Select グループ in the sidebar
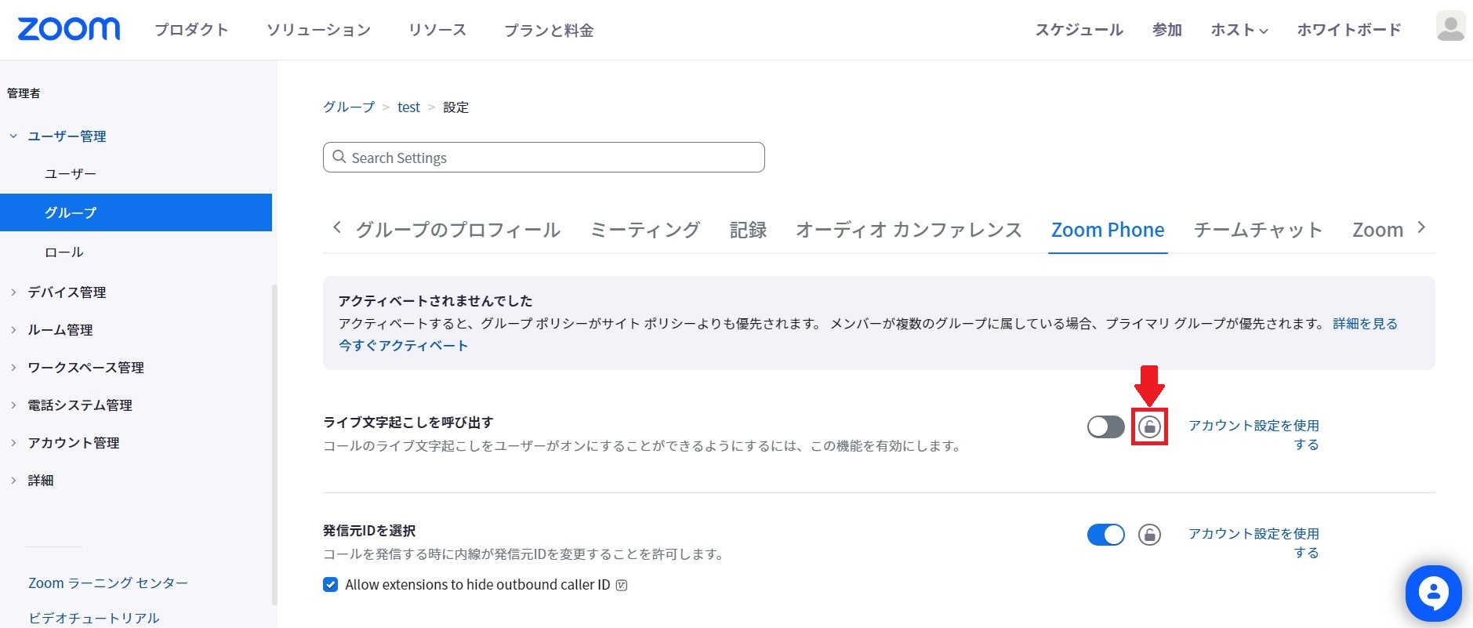1473x628 pixels. coord(136,212)
